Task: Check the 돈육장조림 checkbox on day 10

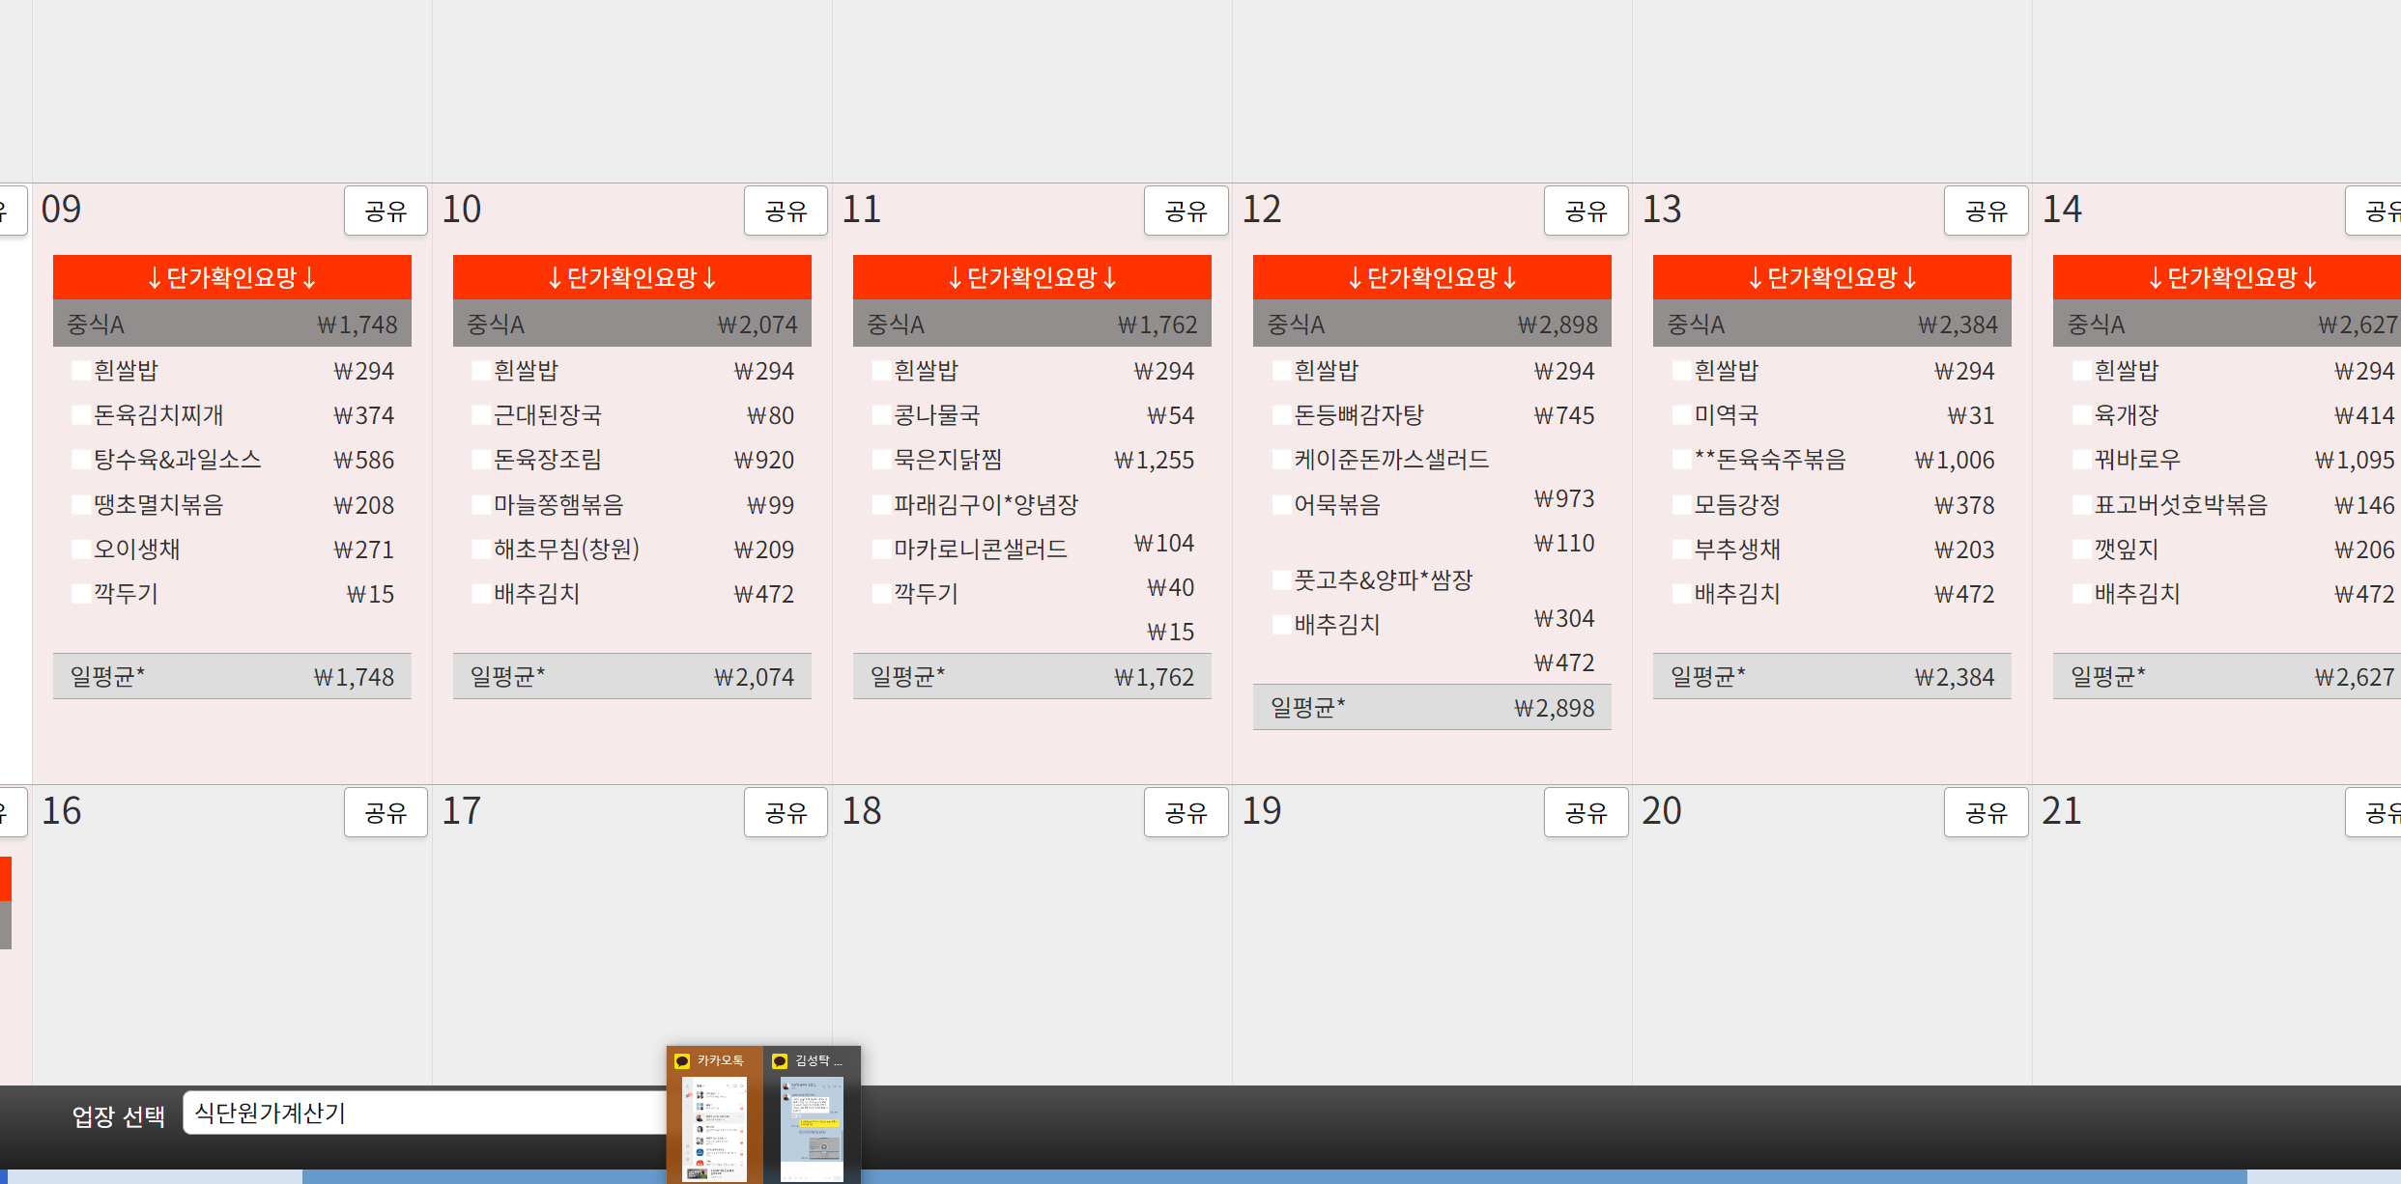Action: tap(481, 460)
